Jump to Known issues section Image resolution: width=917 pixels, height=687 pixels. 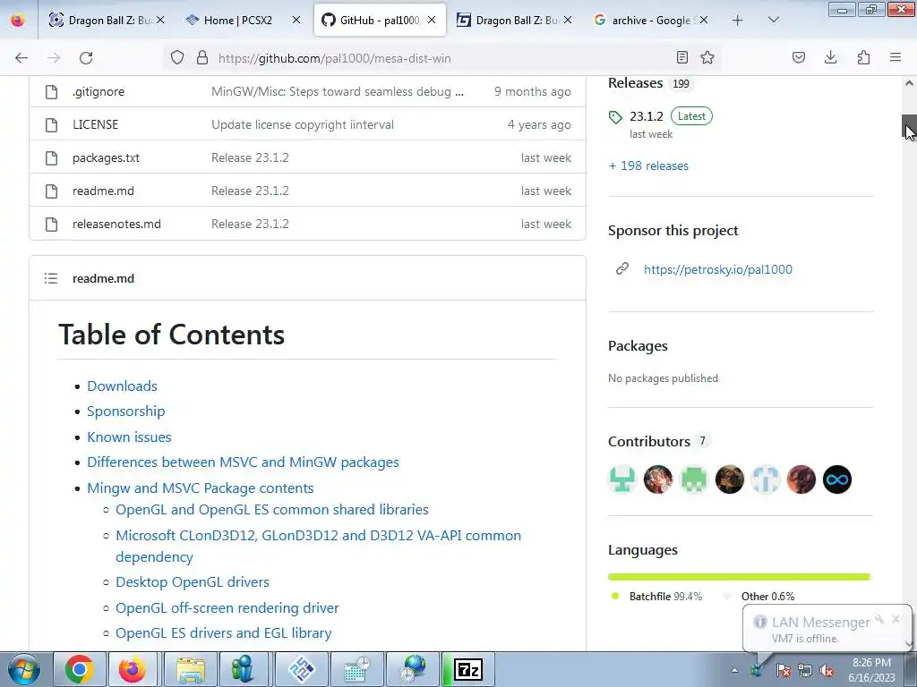point(129,437)
